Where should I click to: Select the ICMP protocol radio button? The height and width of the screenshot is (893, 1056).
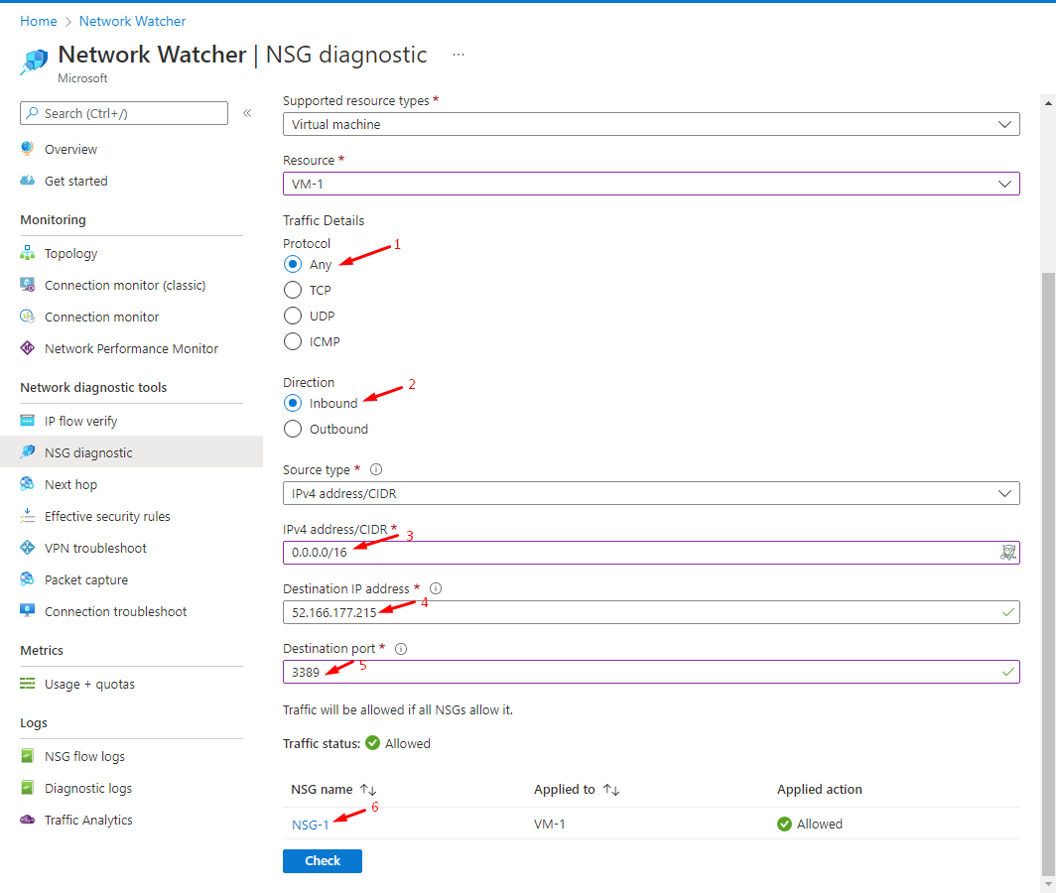click(x=292, y=341)
